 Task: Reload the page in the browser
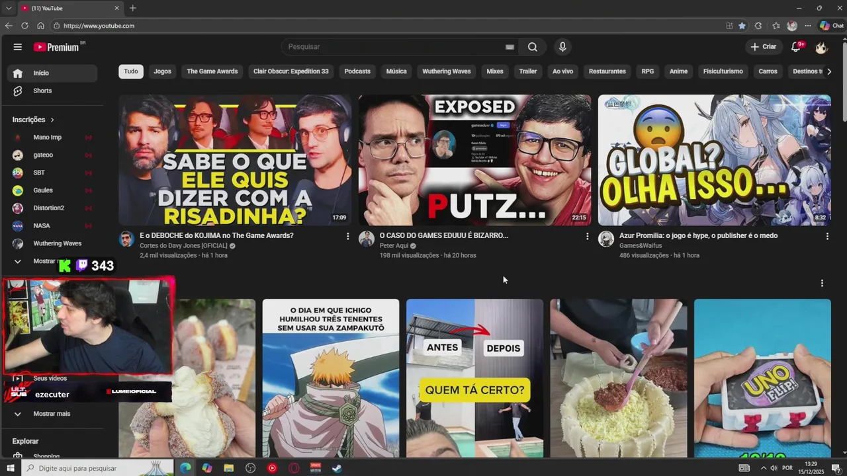tap(24, 26)
